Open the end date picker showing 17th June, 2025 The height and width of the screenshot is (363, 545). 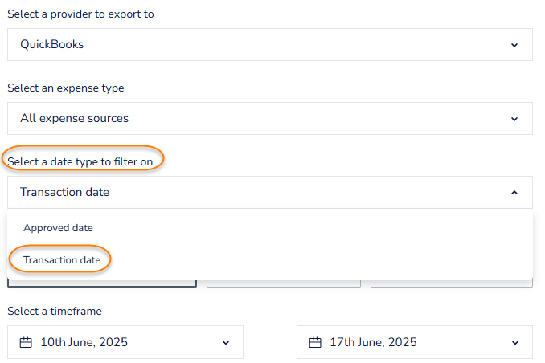pos(414,342)
